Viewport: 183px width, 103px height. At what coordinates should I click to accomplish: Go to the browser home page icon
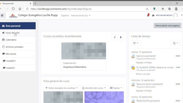point(20,9)
